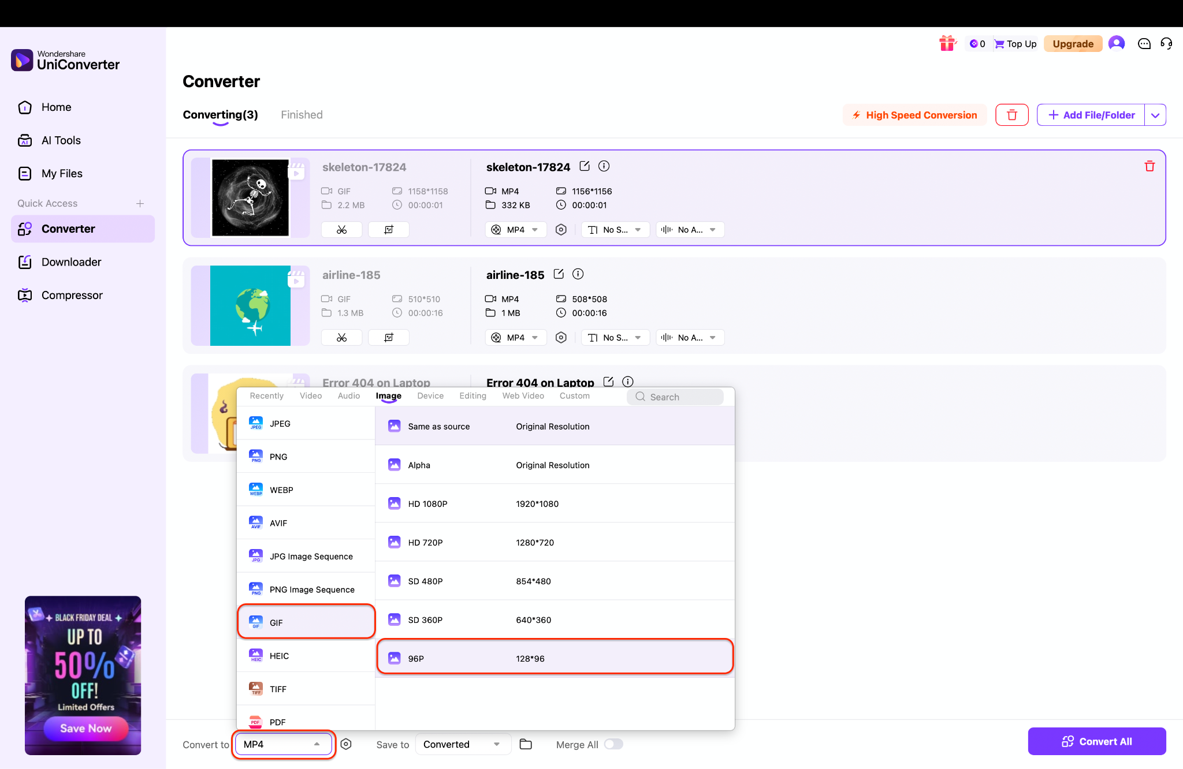
Task: Delete skeleton-17824 with red trash icon
Action: pos(1149,166)
